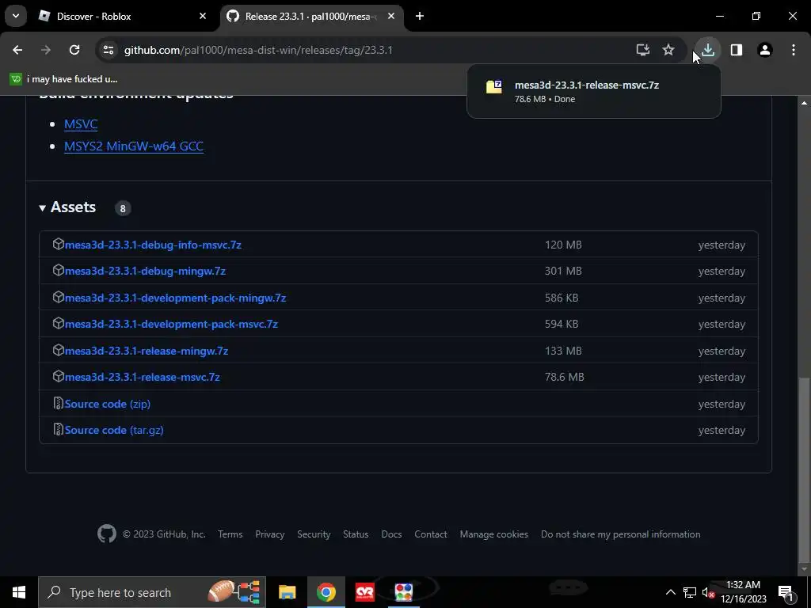Open the downloaded mesa3d-23.3.1-release-msvc.7z file
This screenshot has width=811, height=608.
pos(593,92)
